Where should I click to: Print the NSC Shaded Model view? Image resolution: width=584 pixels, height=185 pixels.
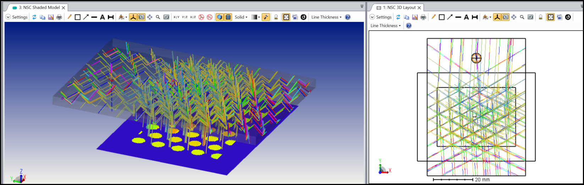point(59,17)
